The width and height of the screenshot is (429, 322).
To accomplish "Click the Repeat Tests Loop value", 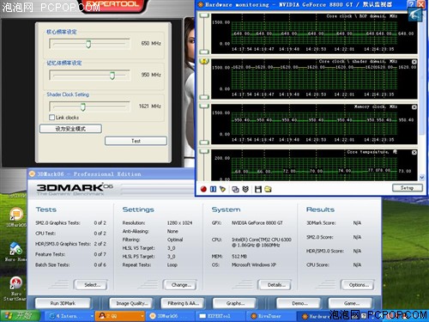I will tap(172, 264).
